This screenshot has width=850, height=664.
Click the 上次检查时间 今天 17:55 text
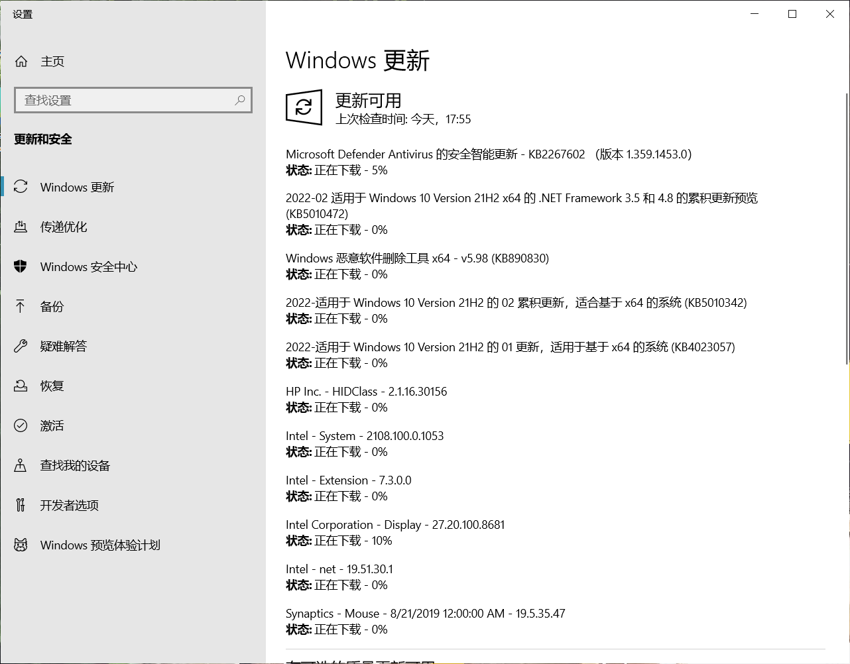[x=403, y=119]
